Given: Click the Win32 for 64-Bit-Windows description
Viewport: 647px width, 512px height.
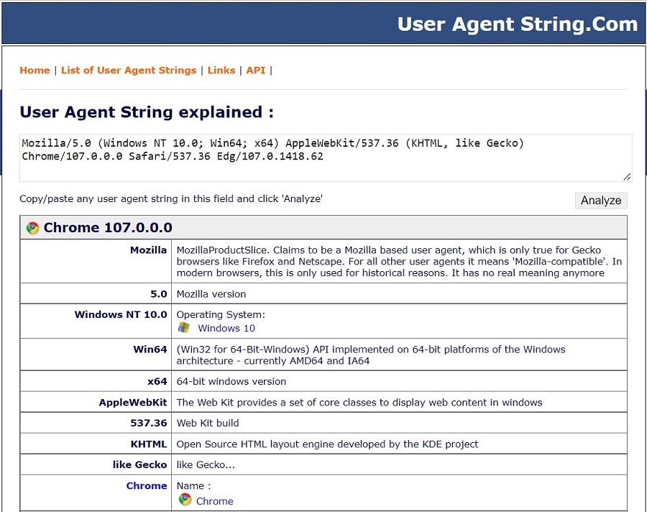Looking at the screenshot, I should coord(371,355).
